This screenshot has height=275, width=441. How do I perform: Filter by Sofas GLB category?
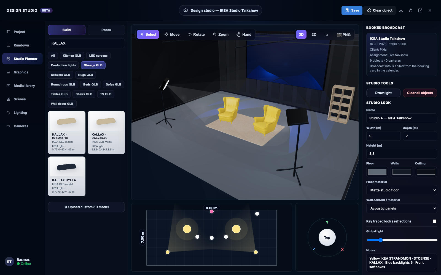(114, 84)
